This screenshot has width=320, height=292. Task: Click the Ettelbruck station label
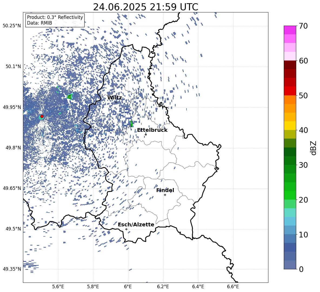[152, 130]
